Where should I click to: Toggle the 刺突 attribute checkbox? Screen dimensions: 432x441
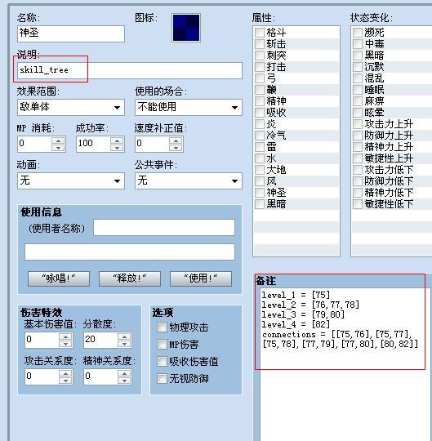260,56
